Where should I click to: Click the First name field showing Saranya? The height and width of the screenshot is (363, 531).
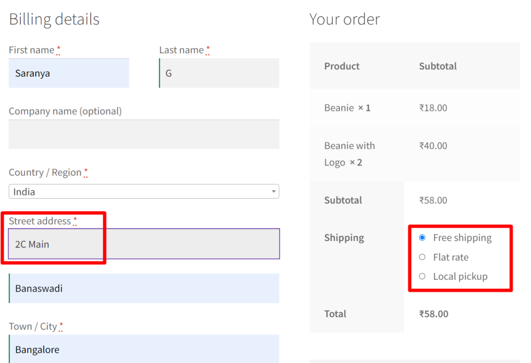68,73
